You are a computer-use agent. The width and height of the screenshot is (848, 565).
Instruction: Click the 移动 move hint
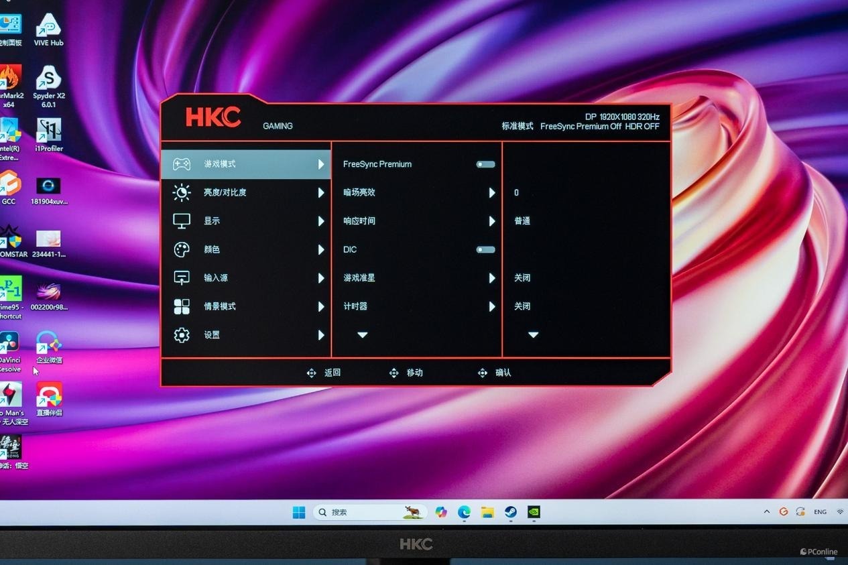(406, 373)
